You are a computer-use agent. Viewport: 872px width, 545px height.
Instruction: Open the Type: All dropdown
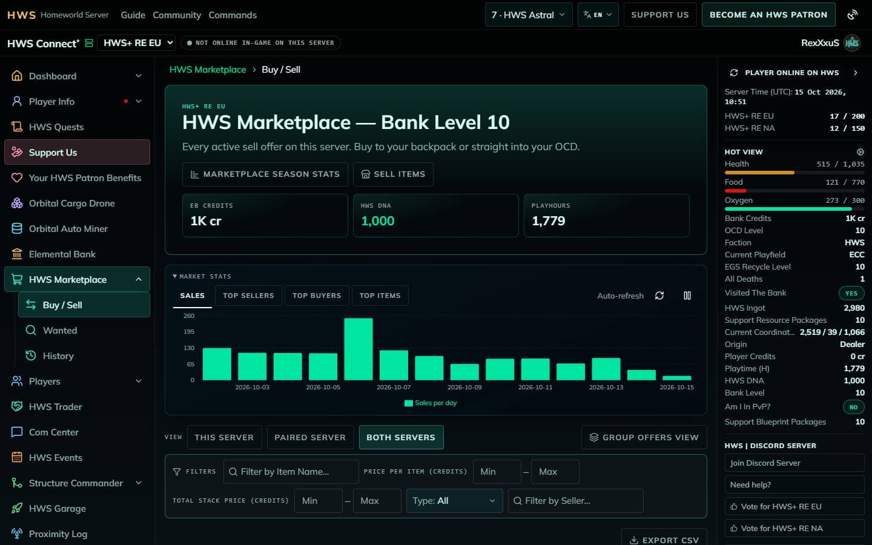[454, 501]
